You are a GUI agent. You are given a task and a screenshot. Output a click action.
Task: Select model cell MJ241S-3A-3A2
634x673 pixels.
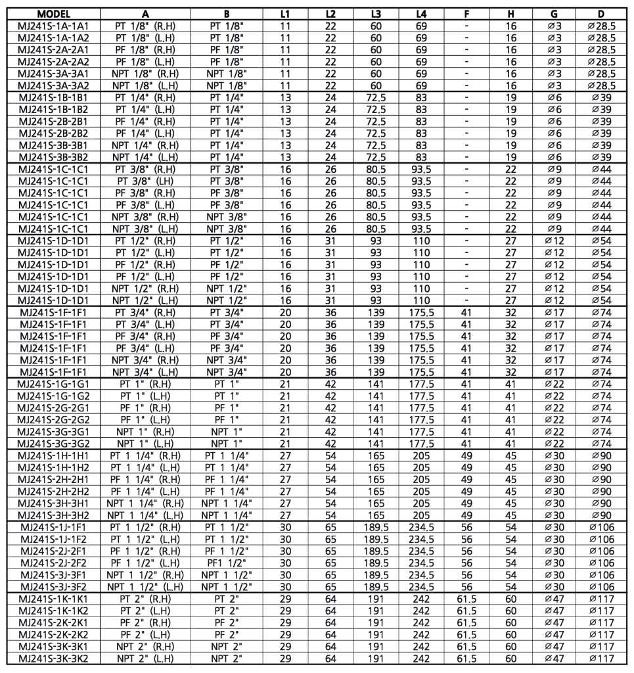click(53, 86)
